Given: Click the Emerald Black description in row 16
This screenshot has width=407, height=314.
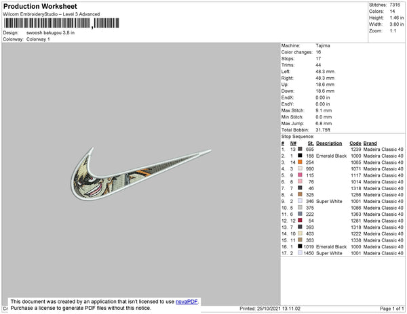Looking at the screenshot, I should click(x=331, y=247).
